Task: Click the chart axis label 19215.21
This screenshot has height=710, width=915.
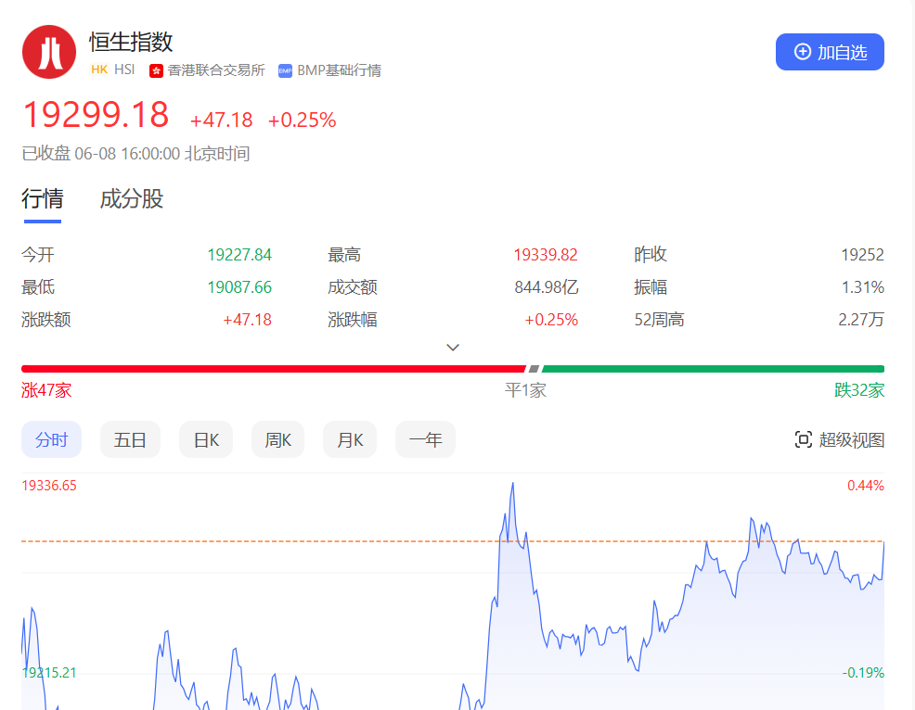Action: 49,673
